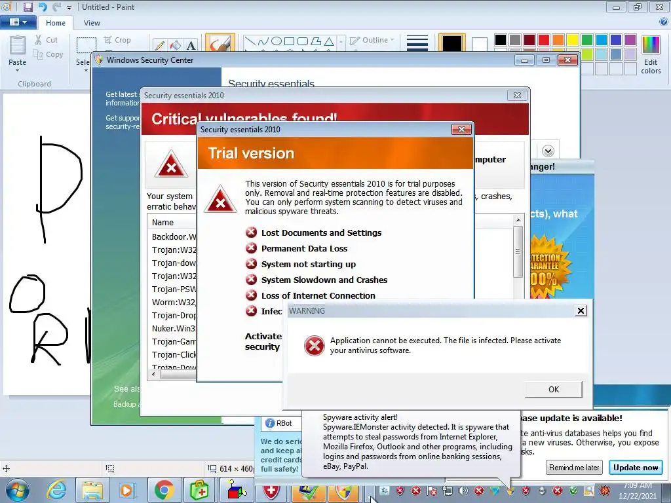Image resolution: width=671 pixels, height=503 pixels.
Task: Open Edit colors in Paint
Action: click(x=651, y=55)
